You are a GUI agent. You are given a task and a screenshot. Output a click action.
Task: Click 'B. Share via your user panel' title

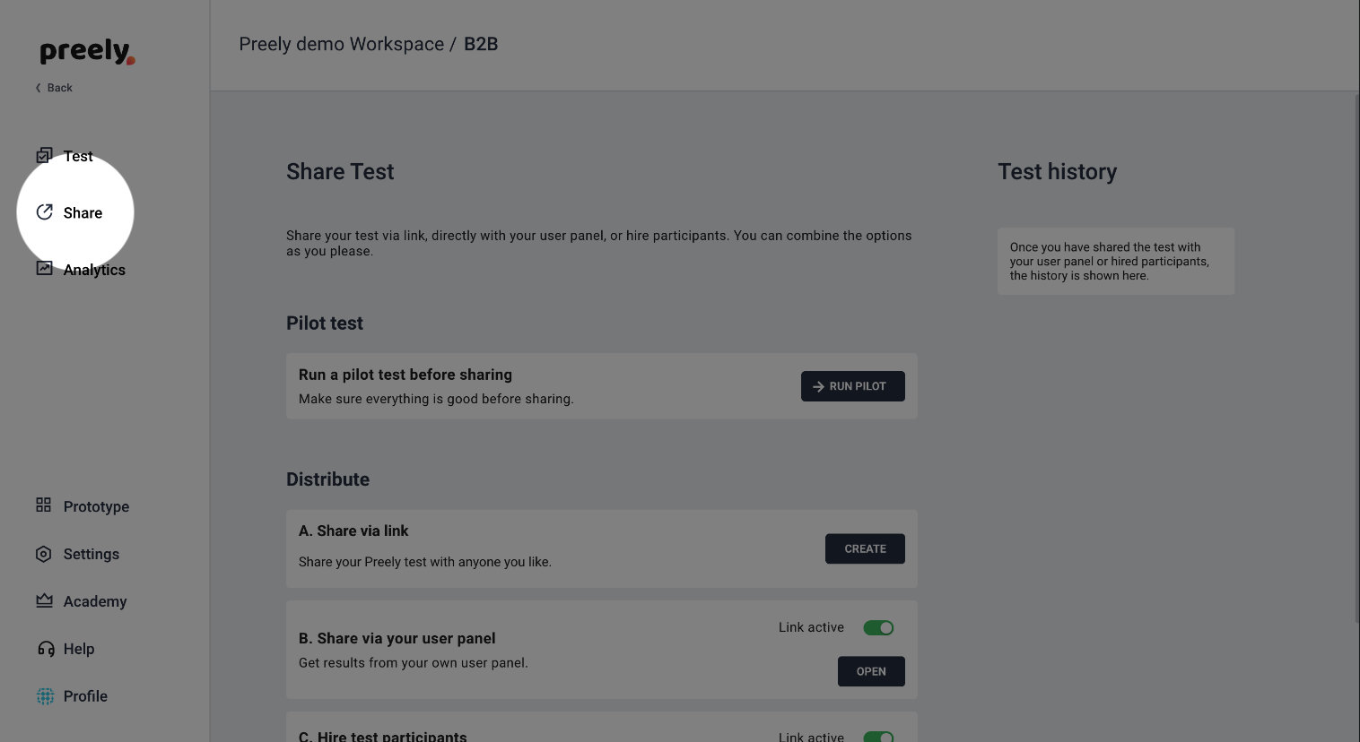click(397, 638)
